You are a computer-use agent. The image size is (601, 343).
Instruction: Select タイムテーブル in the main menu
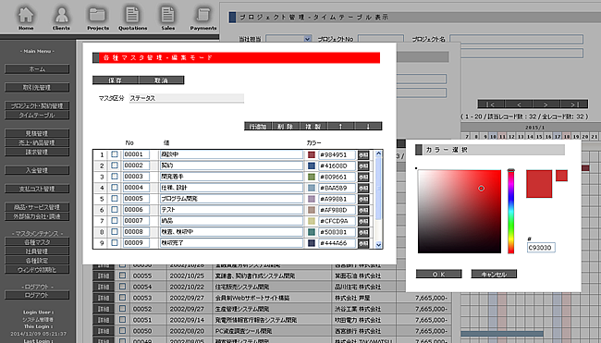pos(37,115)
